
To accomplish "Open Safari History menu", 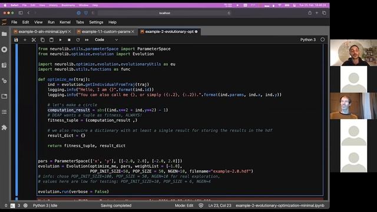I will (53, 5).
